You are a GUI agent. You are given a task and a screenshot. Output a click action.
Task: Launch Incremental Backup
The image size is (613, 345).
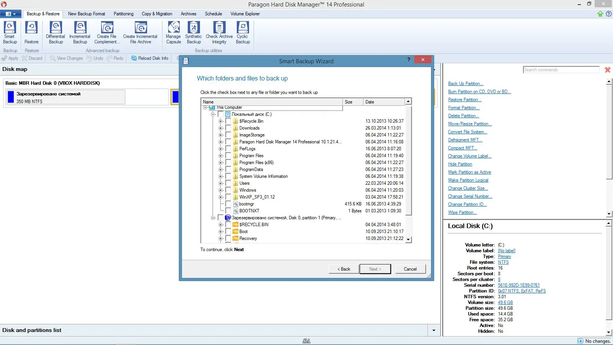click(80, 33)
